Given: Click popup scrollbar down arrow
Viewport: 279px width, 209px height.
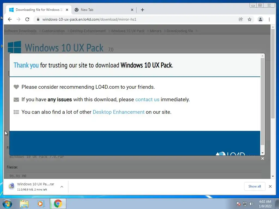Looking at the screenshot, I should 262,153.
